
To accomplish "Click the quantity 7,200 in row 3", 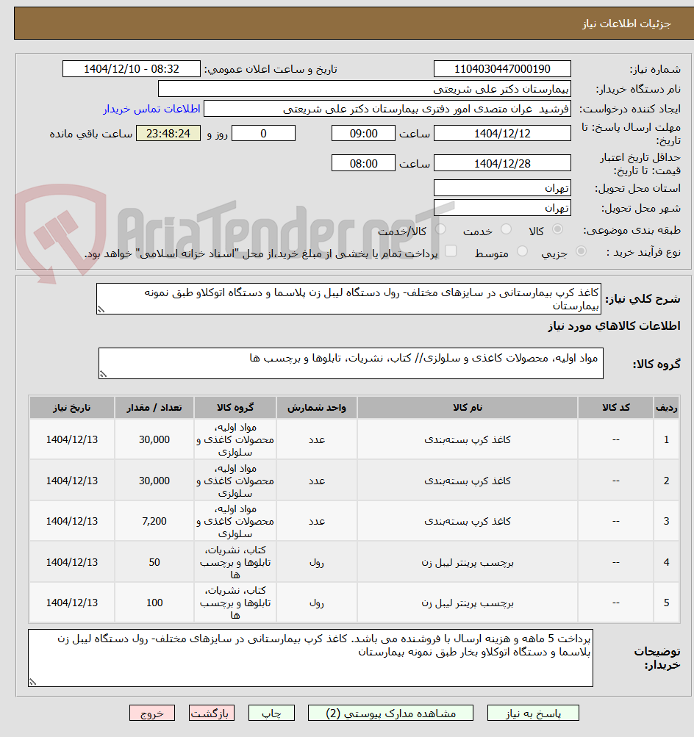I will [154, 521].
